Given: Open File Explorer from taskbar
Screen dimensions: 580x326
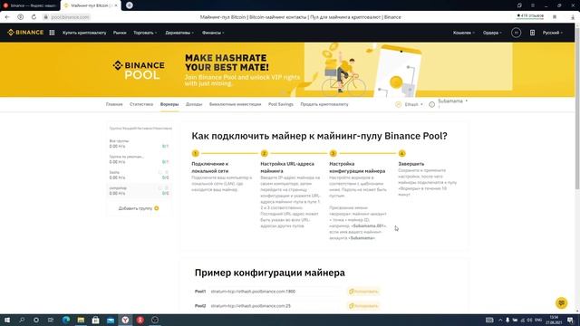Looking at the screenshot, I should [81, 320].
